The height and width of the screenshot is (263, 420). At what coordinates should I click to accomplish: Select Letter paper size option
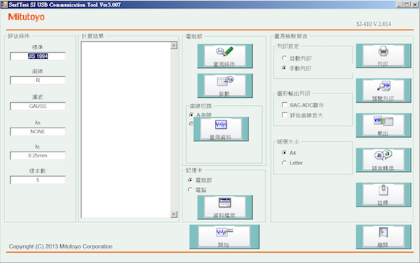(x=284, y=163)
